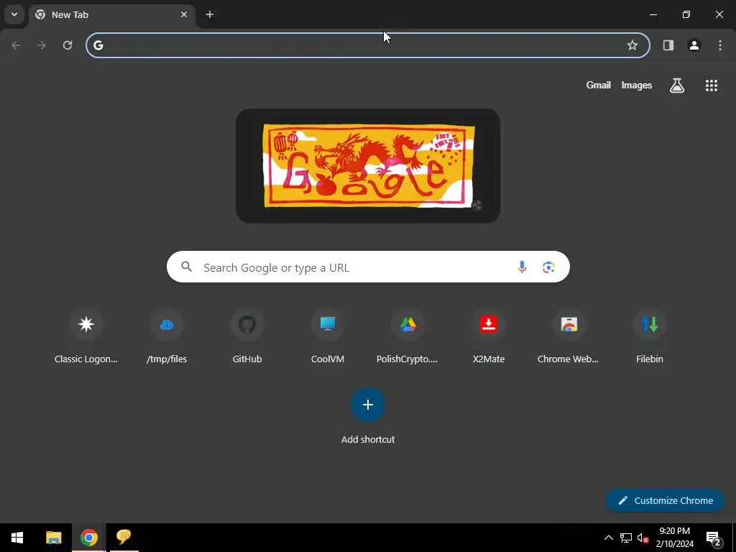This screenshot has height=552, width=736.
Task: Click the Search Google or type a URL box
Action: click(x=368, y=267)
